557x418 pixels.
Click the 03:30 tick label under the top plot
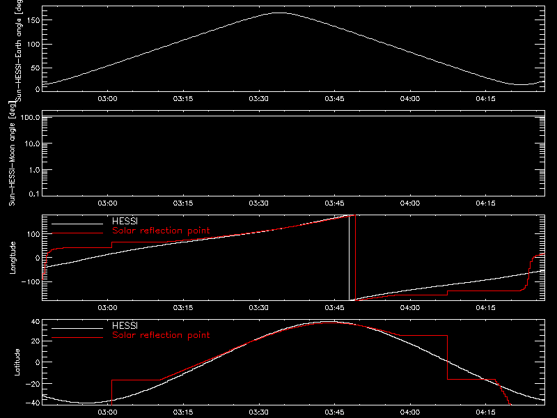point(258,99)
